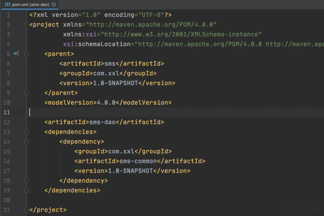Click line number 11 in the gutter
Viewport: 324px width, 216px height.
pyautogui.click(x=7, y=112)
